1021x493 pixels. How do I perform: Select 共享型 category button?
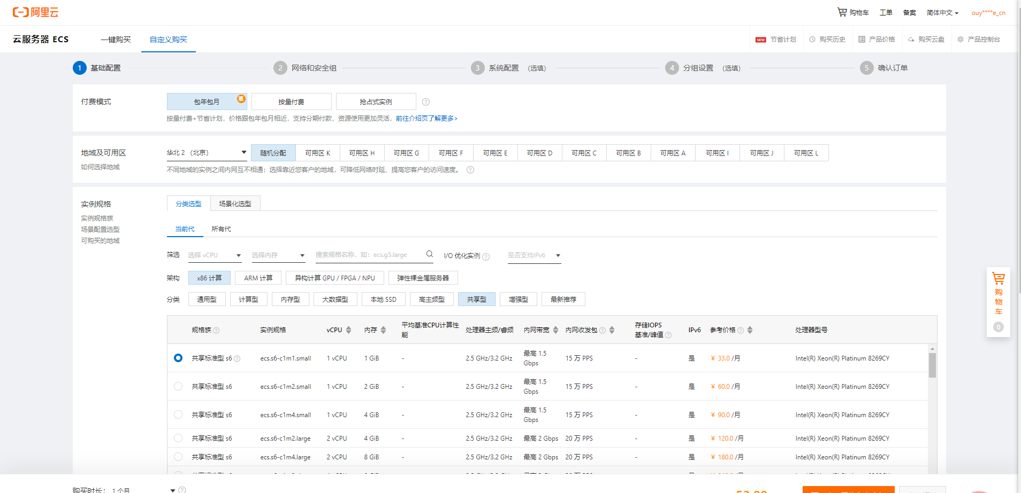[476, 299]
